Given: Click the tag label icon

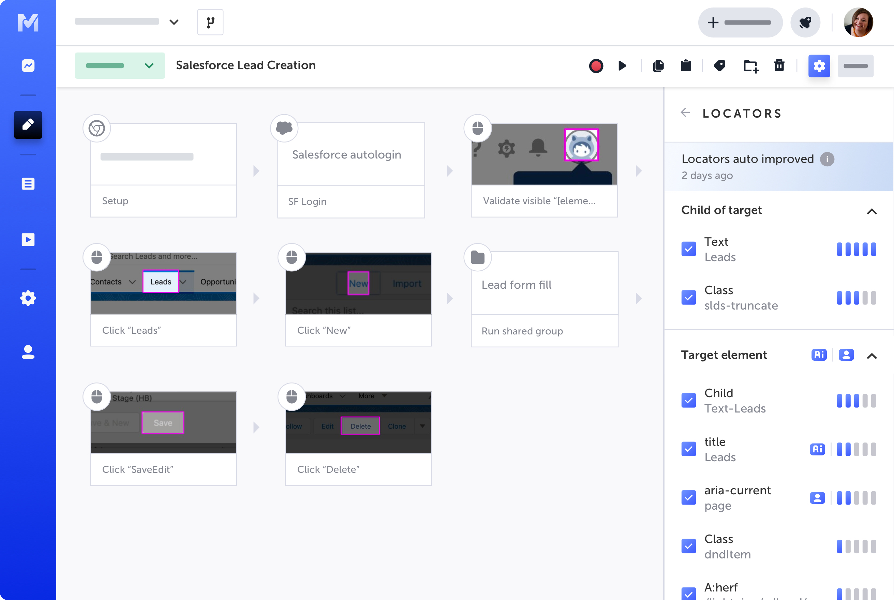Looking at the screenshot, I should pos(720,66).
